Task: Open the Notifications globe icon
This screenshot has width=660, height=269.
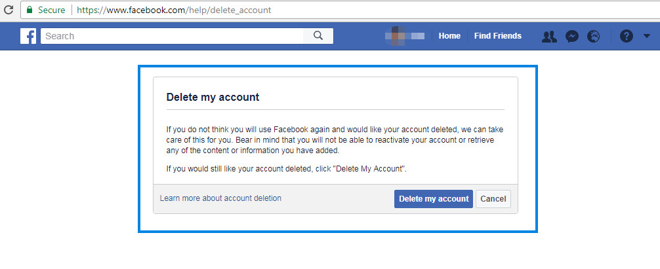Action: coord(594,37)
